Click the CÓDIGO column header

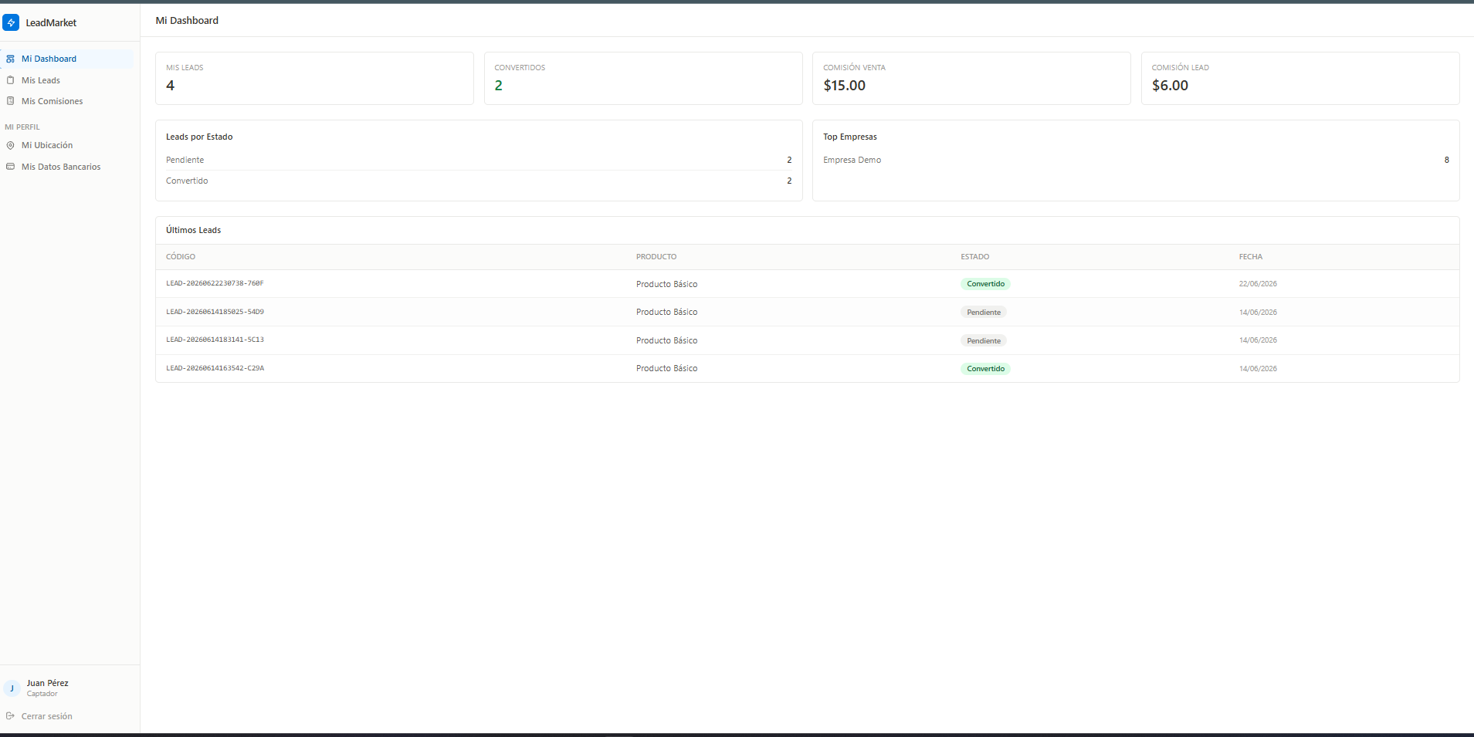coord(181,256)
